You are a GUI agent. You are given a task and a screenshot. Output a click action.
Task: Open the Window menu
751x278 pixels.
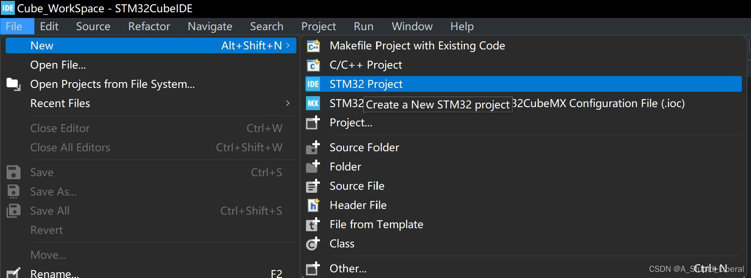[x=412, y=26]
